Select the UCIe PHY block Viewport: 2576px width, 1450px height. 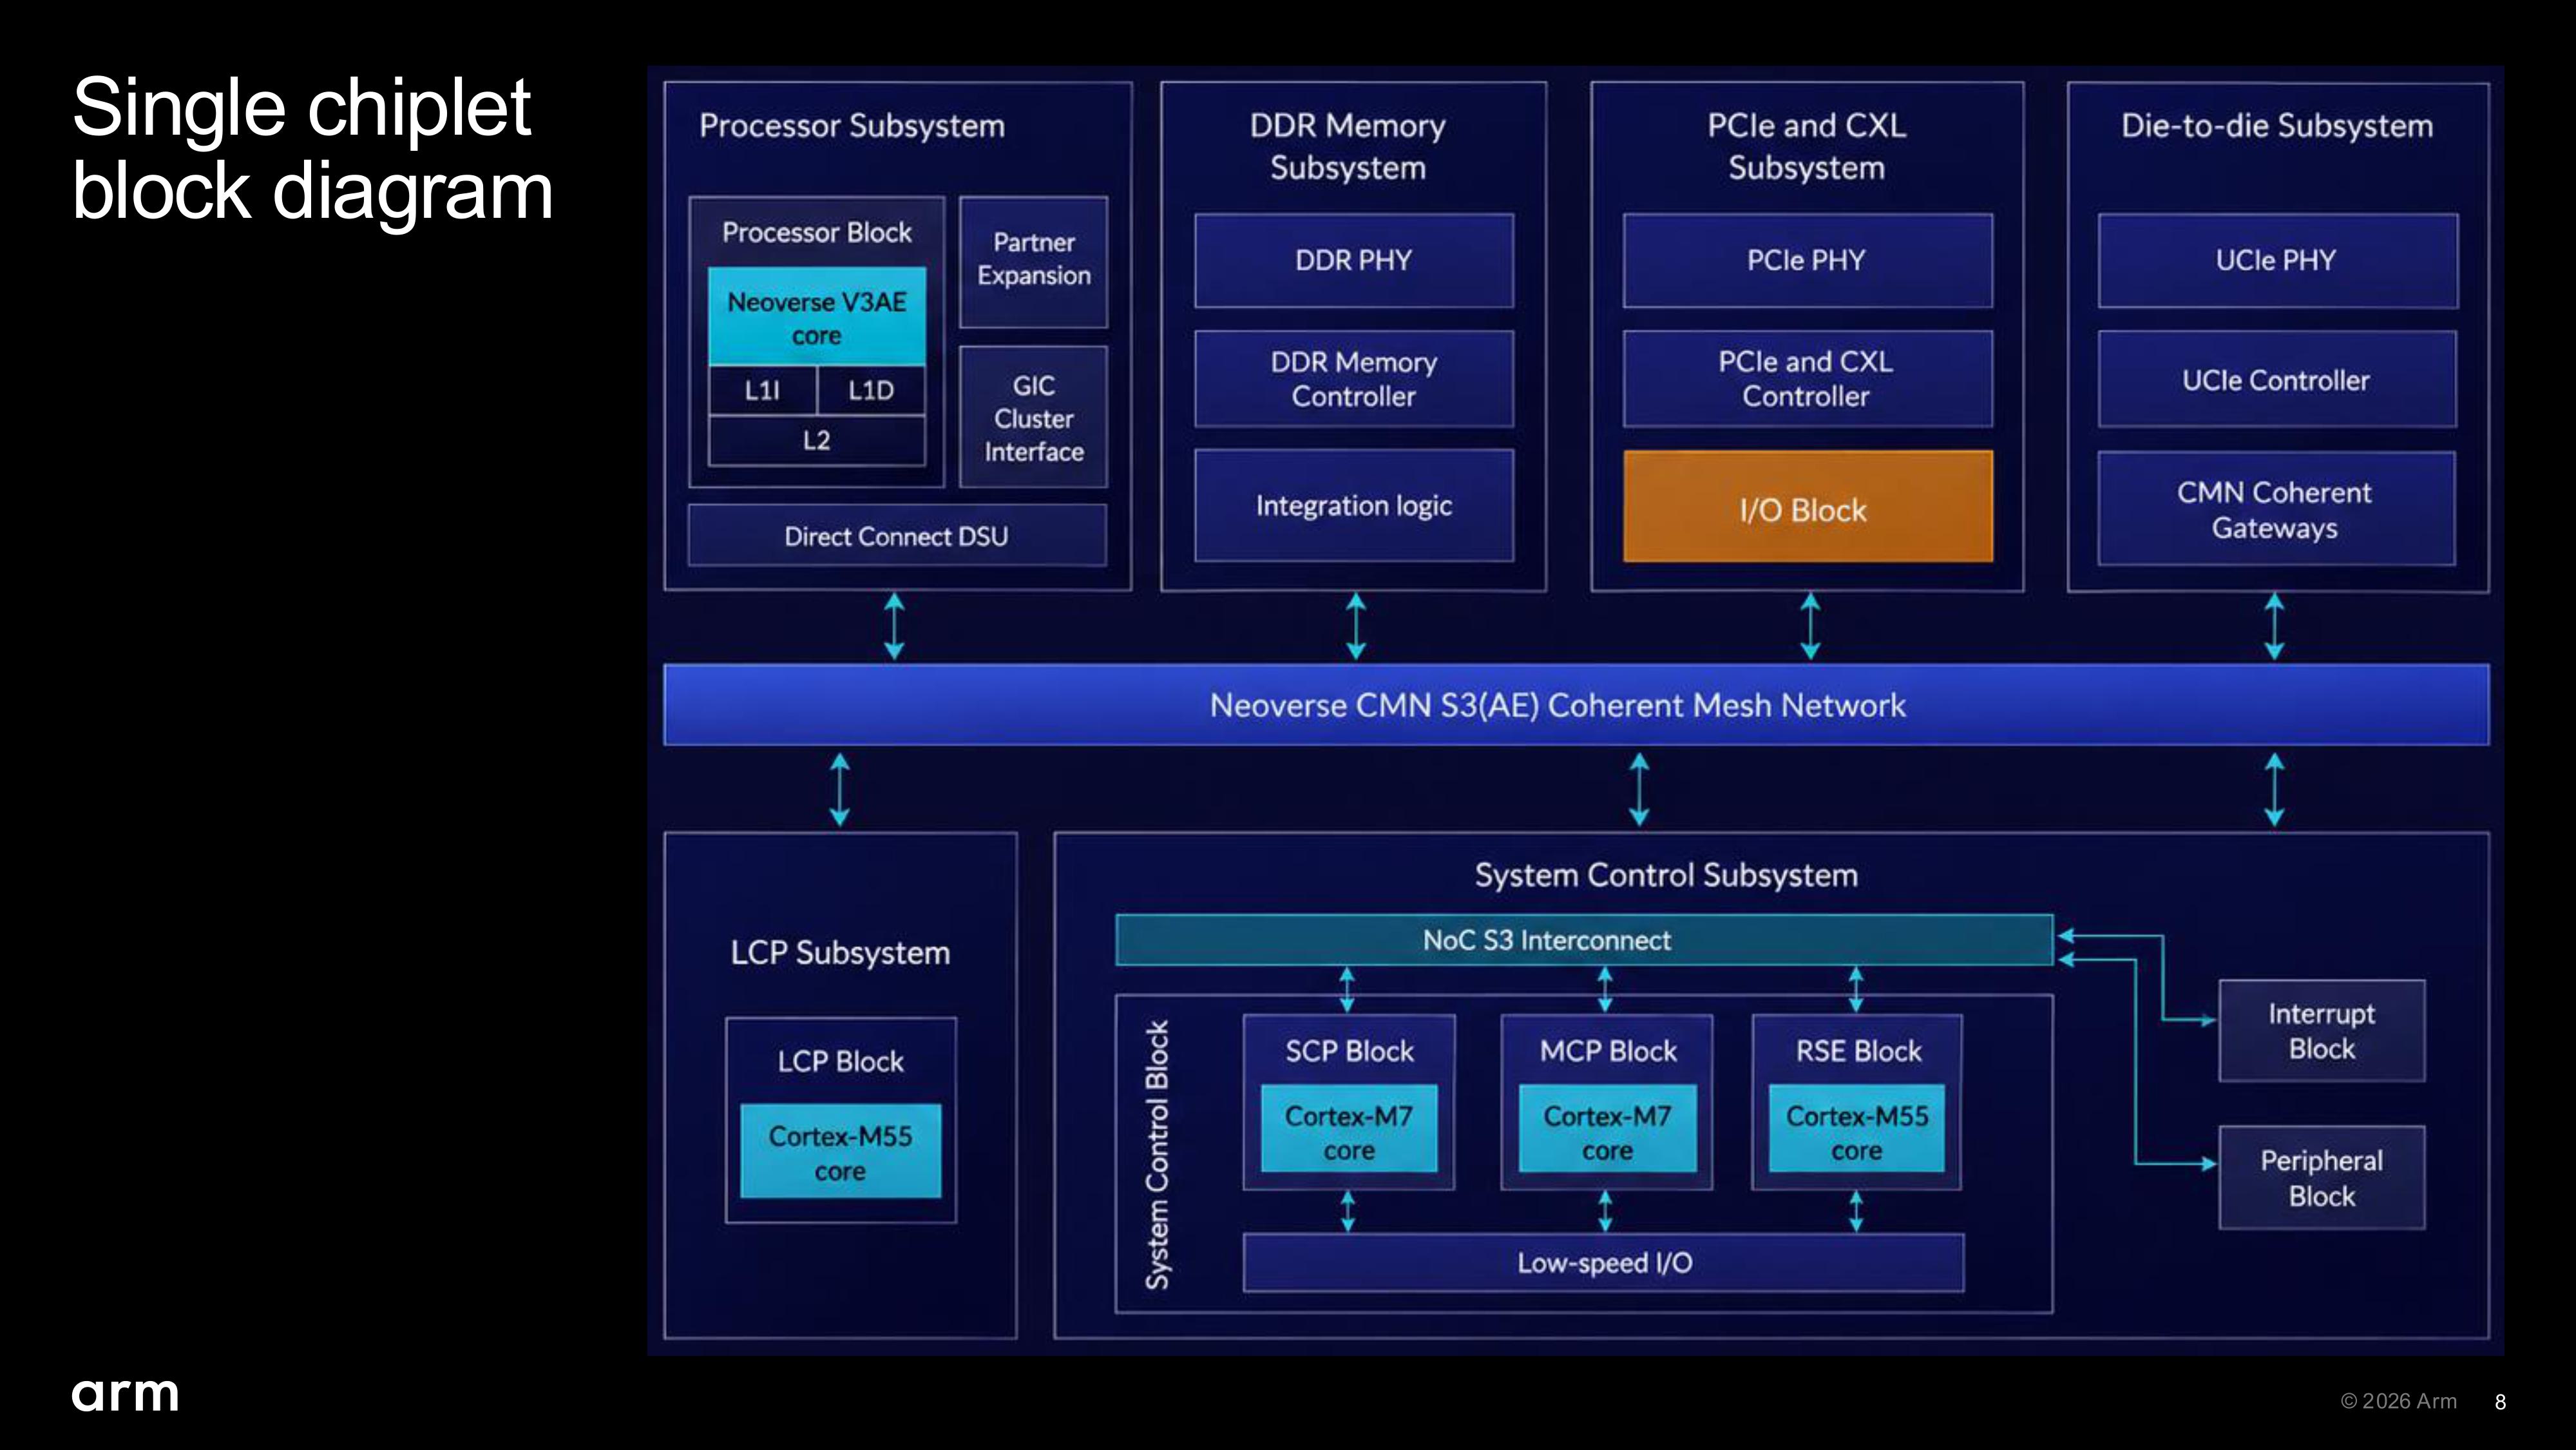2277,260
